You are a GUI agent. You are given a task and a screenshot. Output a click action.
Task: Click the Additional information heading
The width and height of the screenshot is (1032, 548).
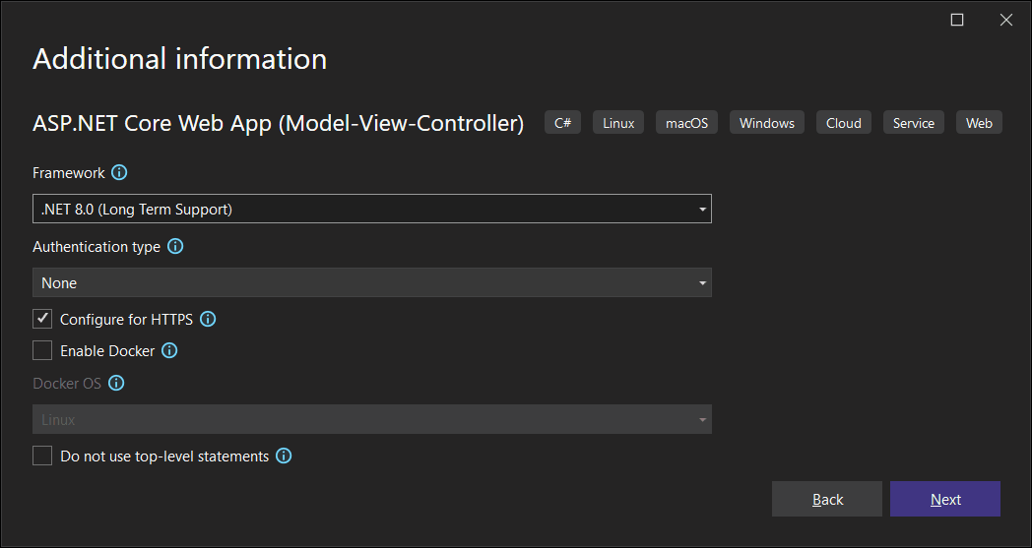point(179,59)
